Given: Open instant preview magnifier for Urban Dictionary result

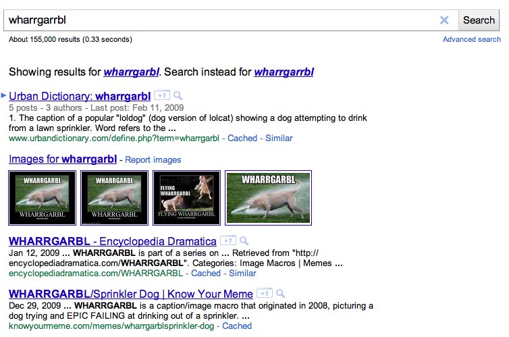Looking at the screenshot, I should click(x=178, y=96).
